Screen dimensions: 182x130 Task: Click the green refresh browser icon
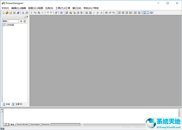click(x=25, y=21)
